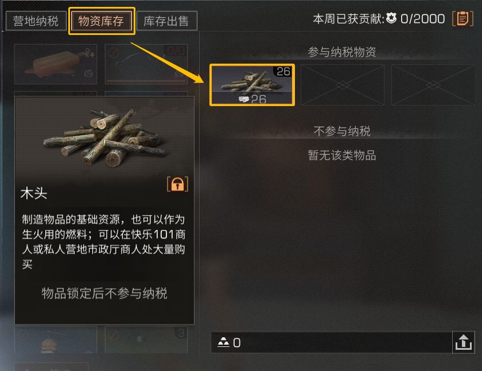Viewport: 482px width, 371px height.
Task: Click the third empty tax material slot
Action: 433,85
